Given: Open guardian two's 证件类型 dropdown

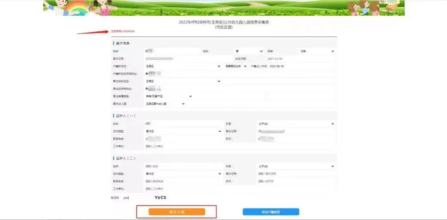Looking at the screenshot, I should tap(183, 174).
